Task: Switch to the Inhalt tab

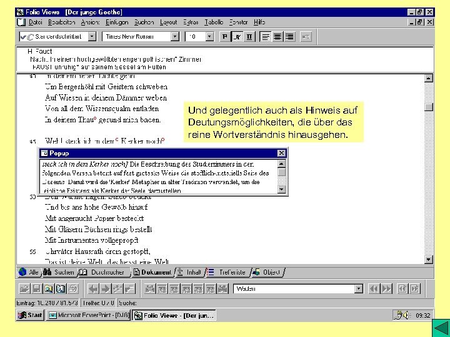Action: pyautogui.click(x=189, y=272)
